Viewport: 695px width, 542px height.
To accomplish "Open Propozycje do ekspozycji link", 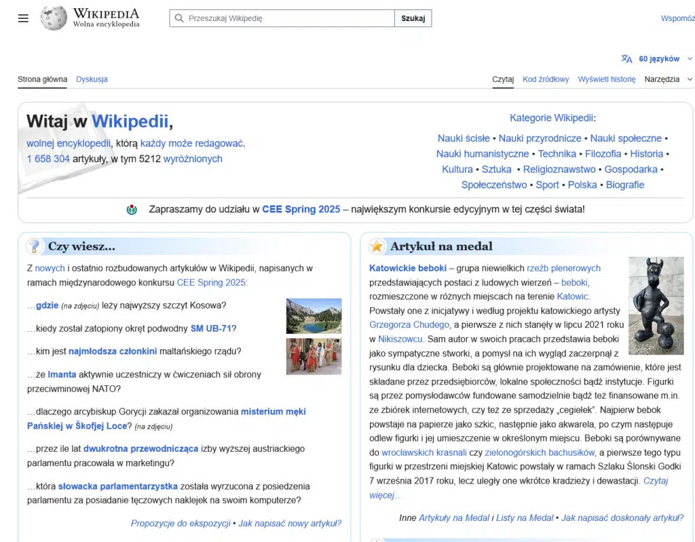I will pos(181,524).
